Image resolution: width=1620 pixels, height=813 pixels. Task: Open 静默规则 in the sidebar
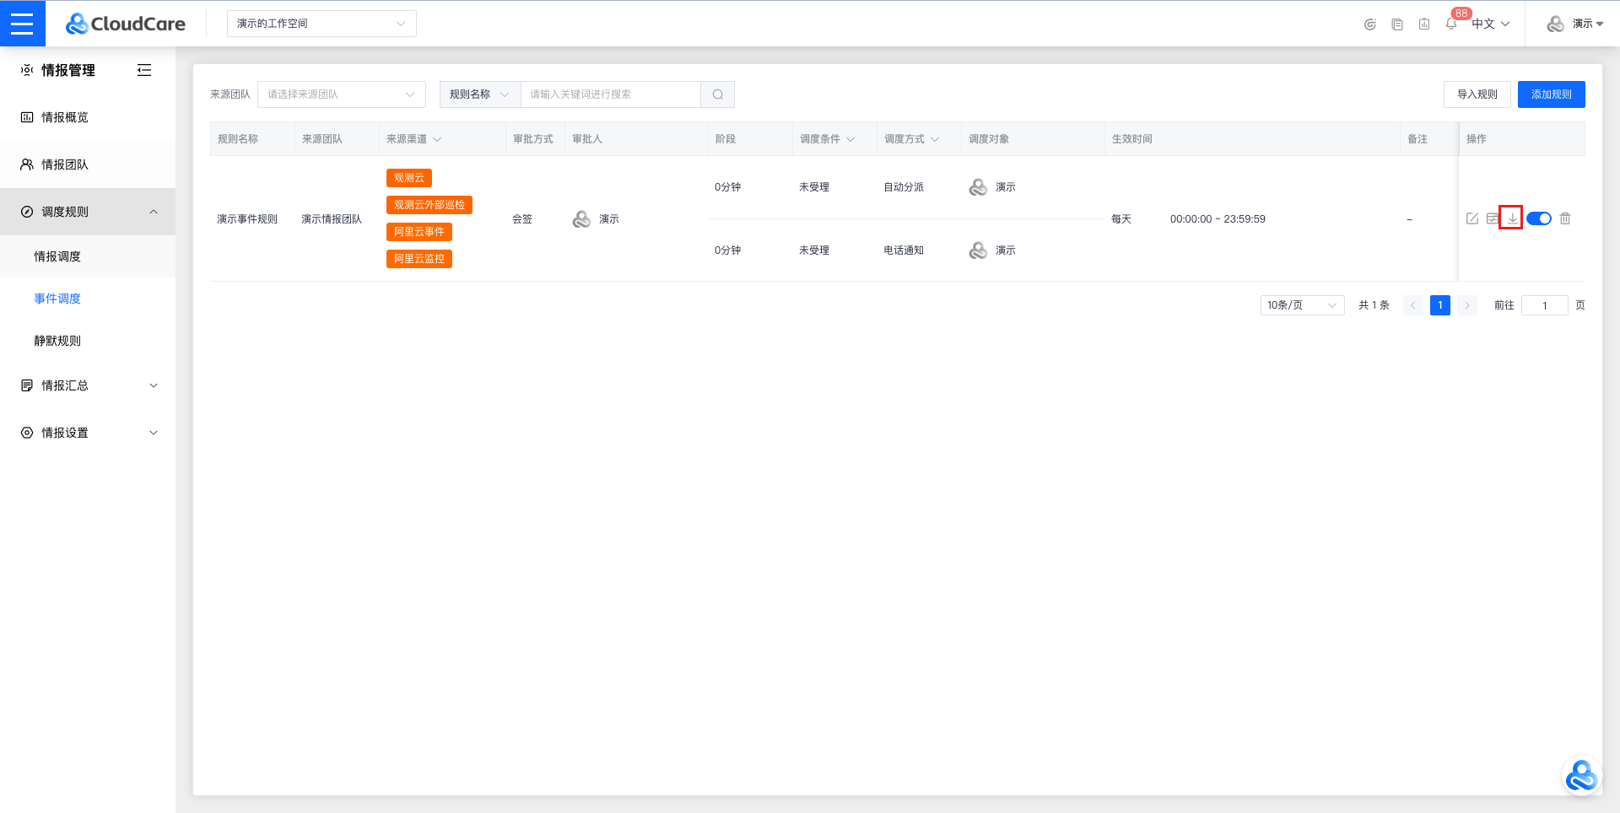pos(57,341)
